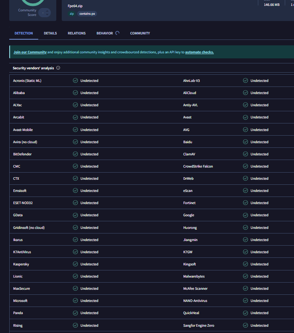This screenshot has width=294, height=333.
Task: Click the AVG checkmark icon
Action: pos(246,130)
